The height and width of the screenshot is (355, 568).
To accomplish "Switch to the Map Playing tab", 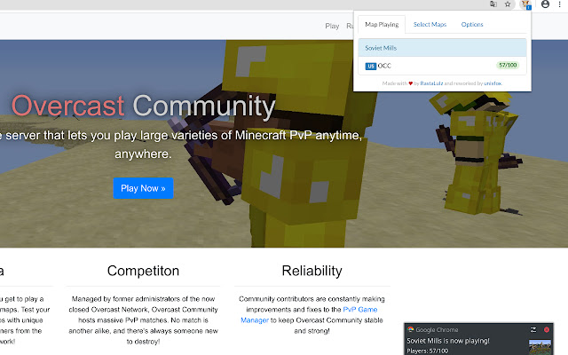I will [382, 25].
